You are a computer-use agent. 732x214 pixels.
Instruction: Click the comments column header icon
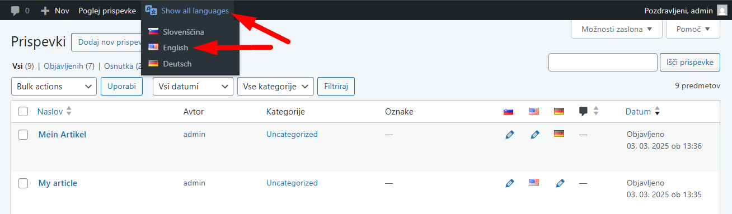coord(584,111)
